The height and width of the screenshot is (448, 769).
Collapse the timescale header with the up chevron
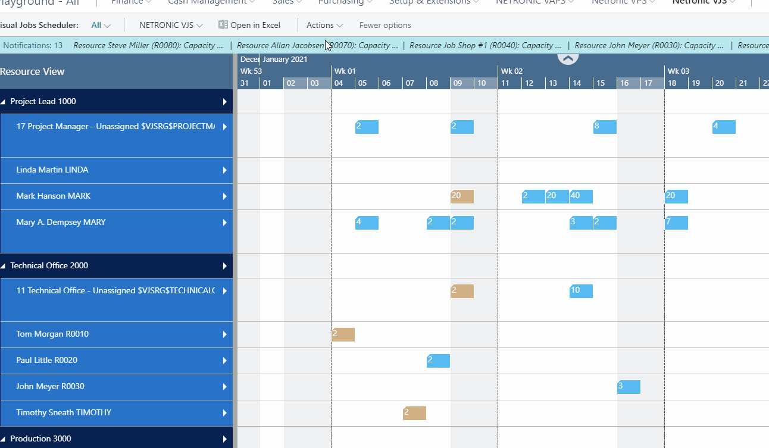568,58
